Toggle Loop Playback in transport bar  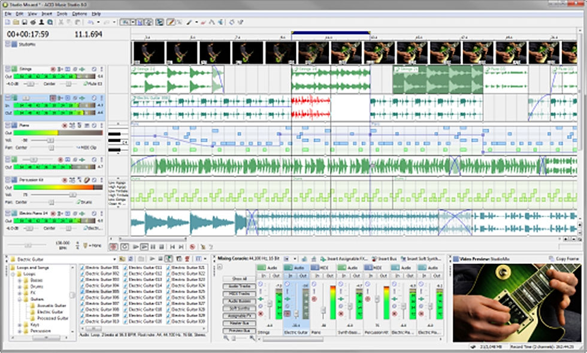point(125,247)
